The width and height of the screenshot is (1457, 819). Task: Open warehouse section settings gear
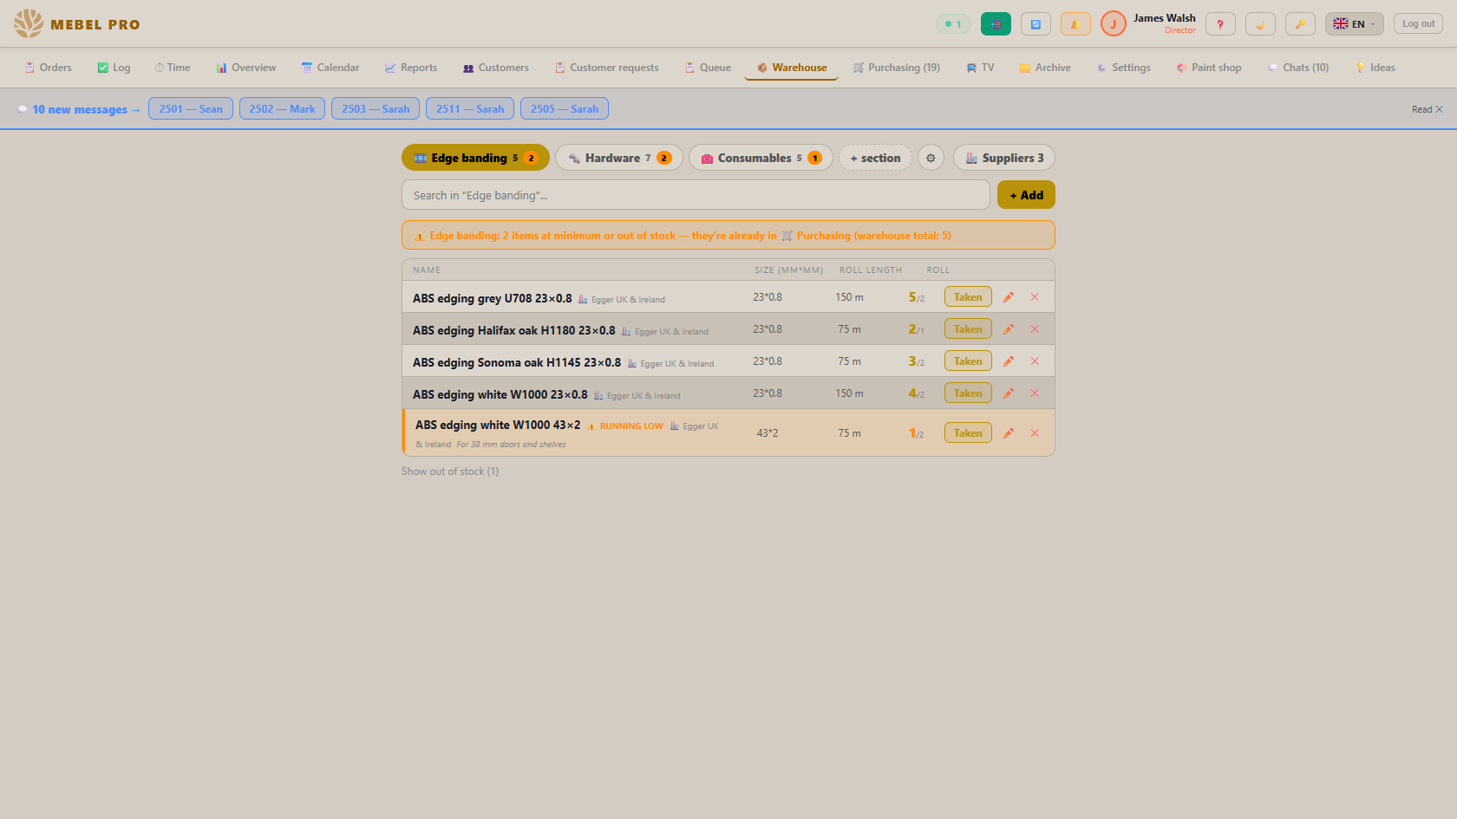[931, 158]
